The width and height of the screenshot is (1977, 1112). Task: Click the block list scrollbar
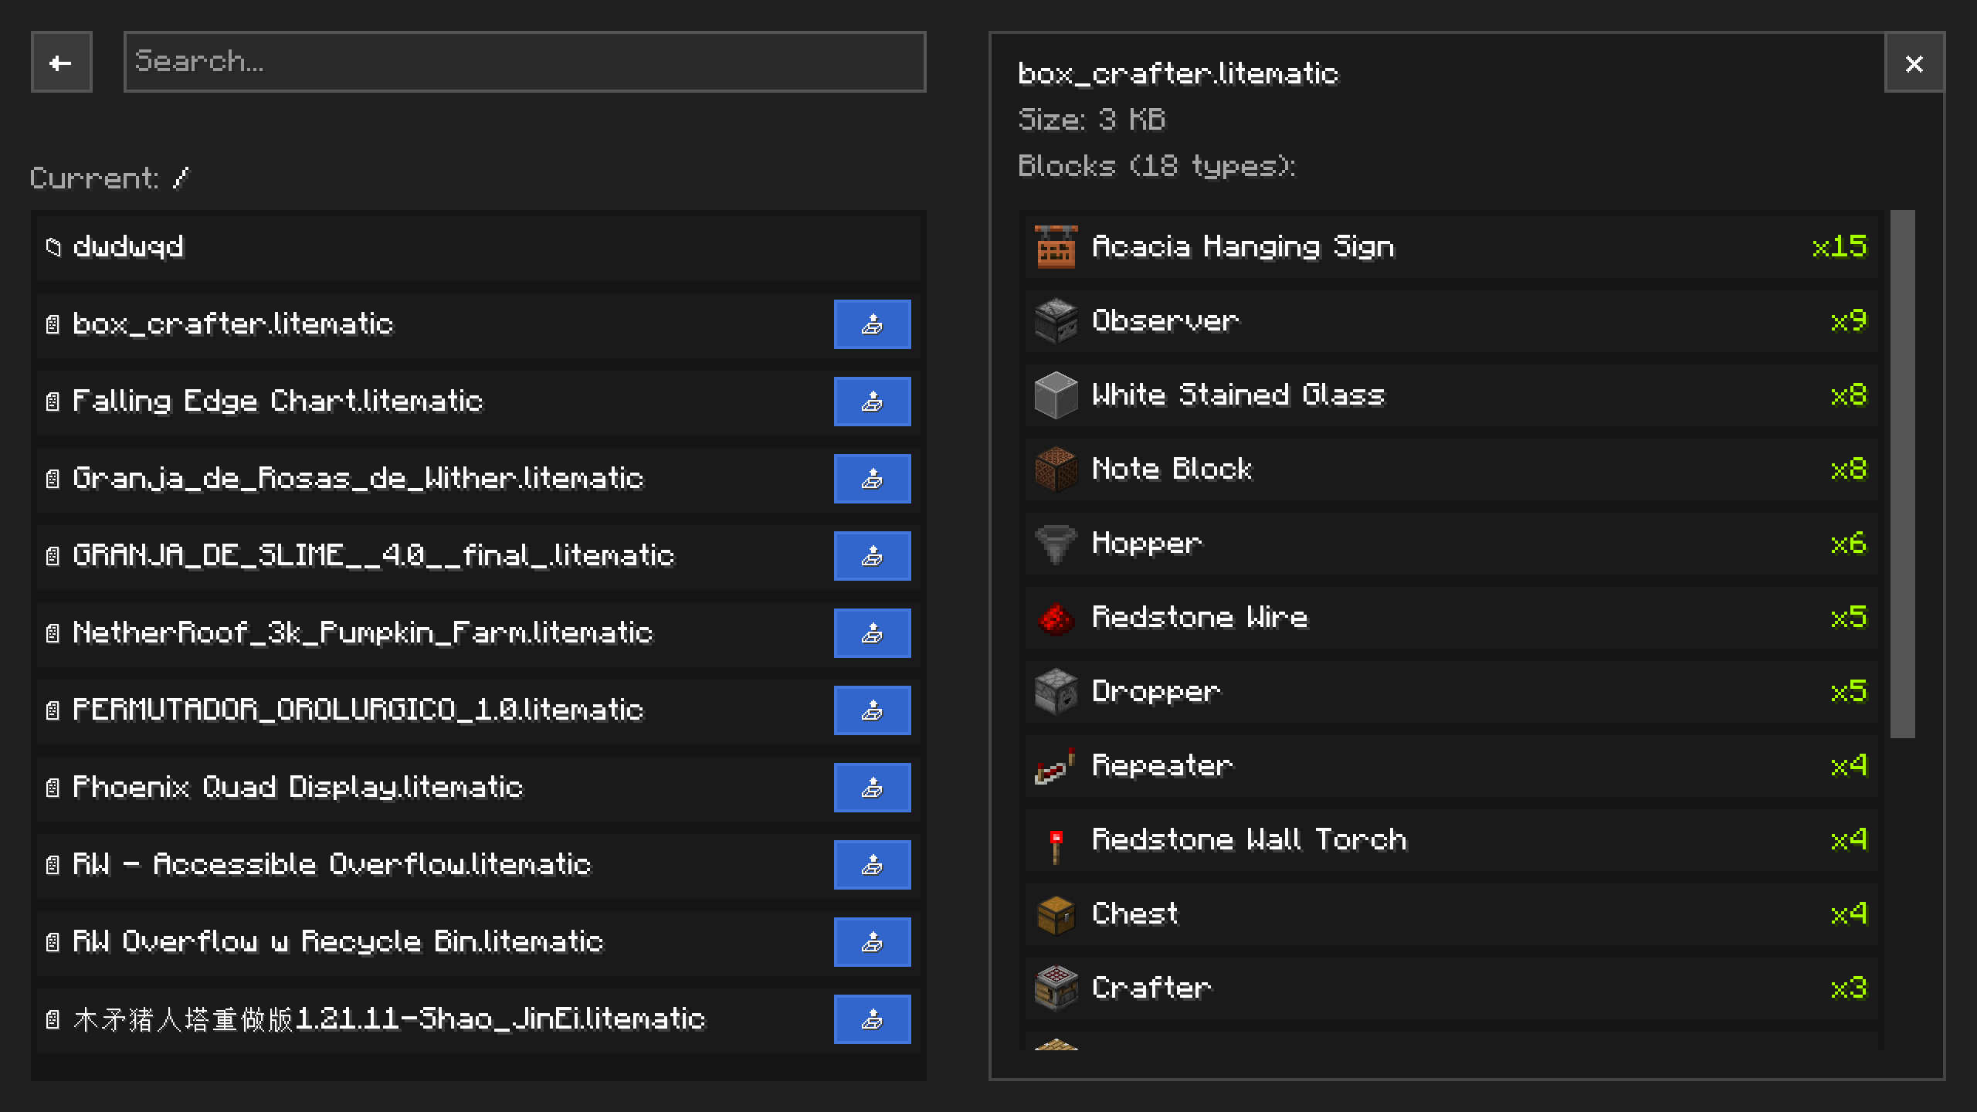1902,474
